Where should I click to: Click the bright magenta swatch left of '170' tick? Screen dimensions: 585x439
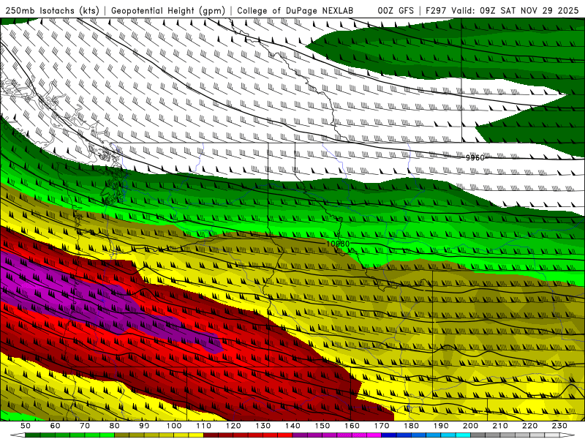[x=374, y=435]
